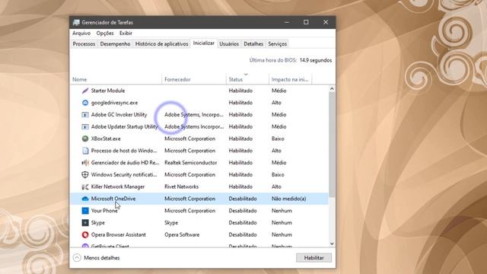
Task: Click Alto impact in googledrivesync.exe row
Action: tap(276, 103)
